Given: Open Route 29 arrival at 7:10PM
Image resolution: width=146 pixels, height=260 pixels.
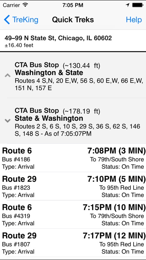Looking at the screenshot, I should (73, 186).
